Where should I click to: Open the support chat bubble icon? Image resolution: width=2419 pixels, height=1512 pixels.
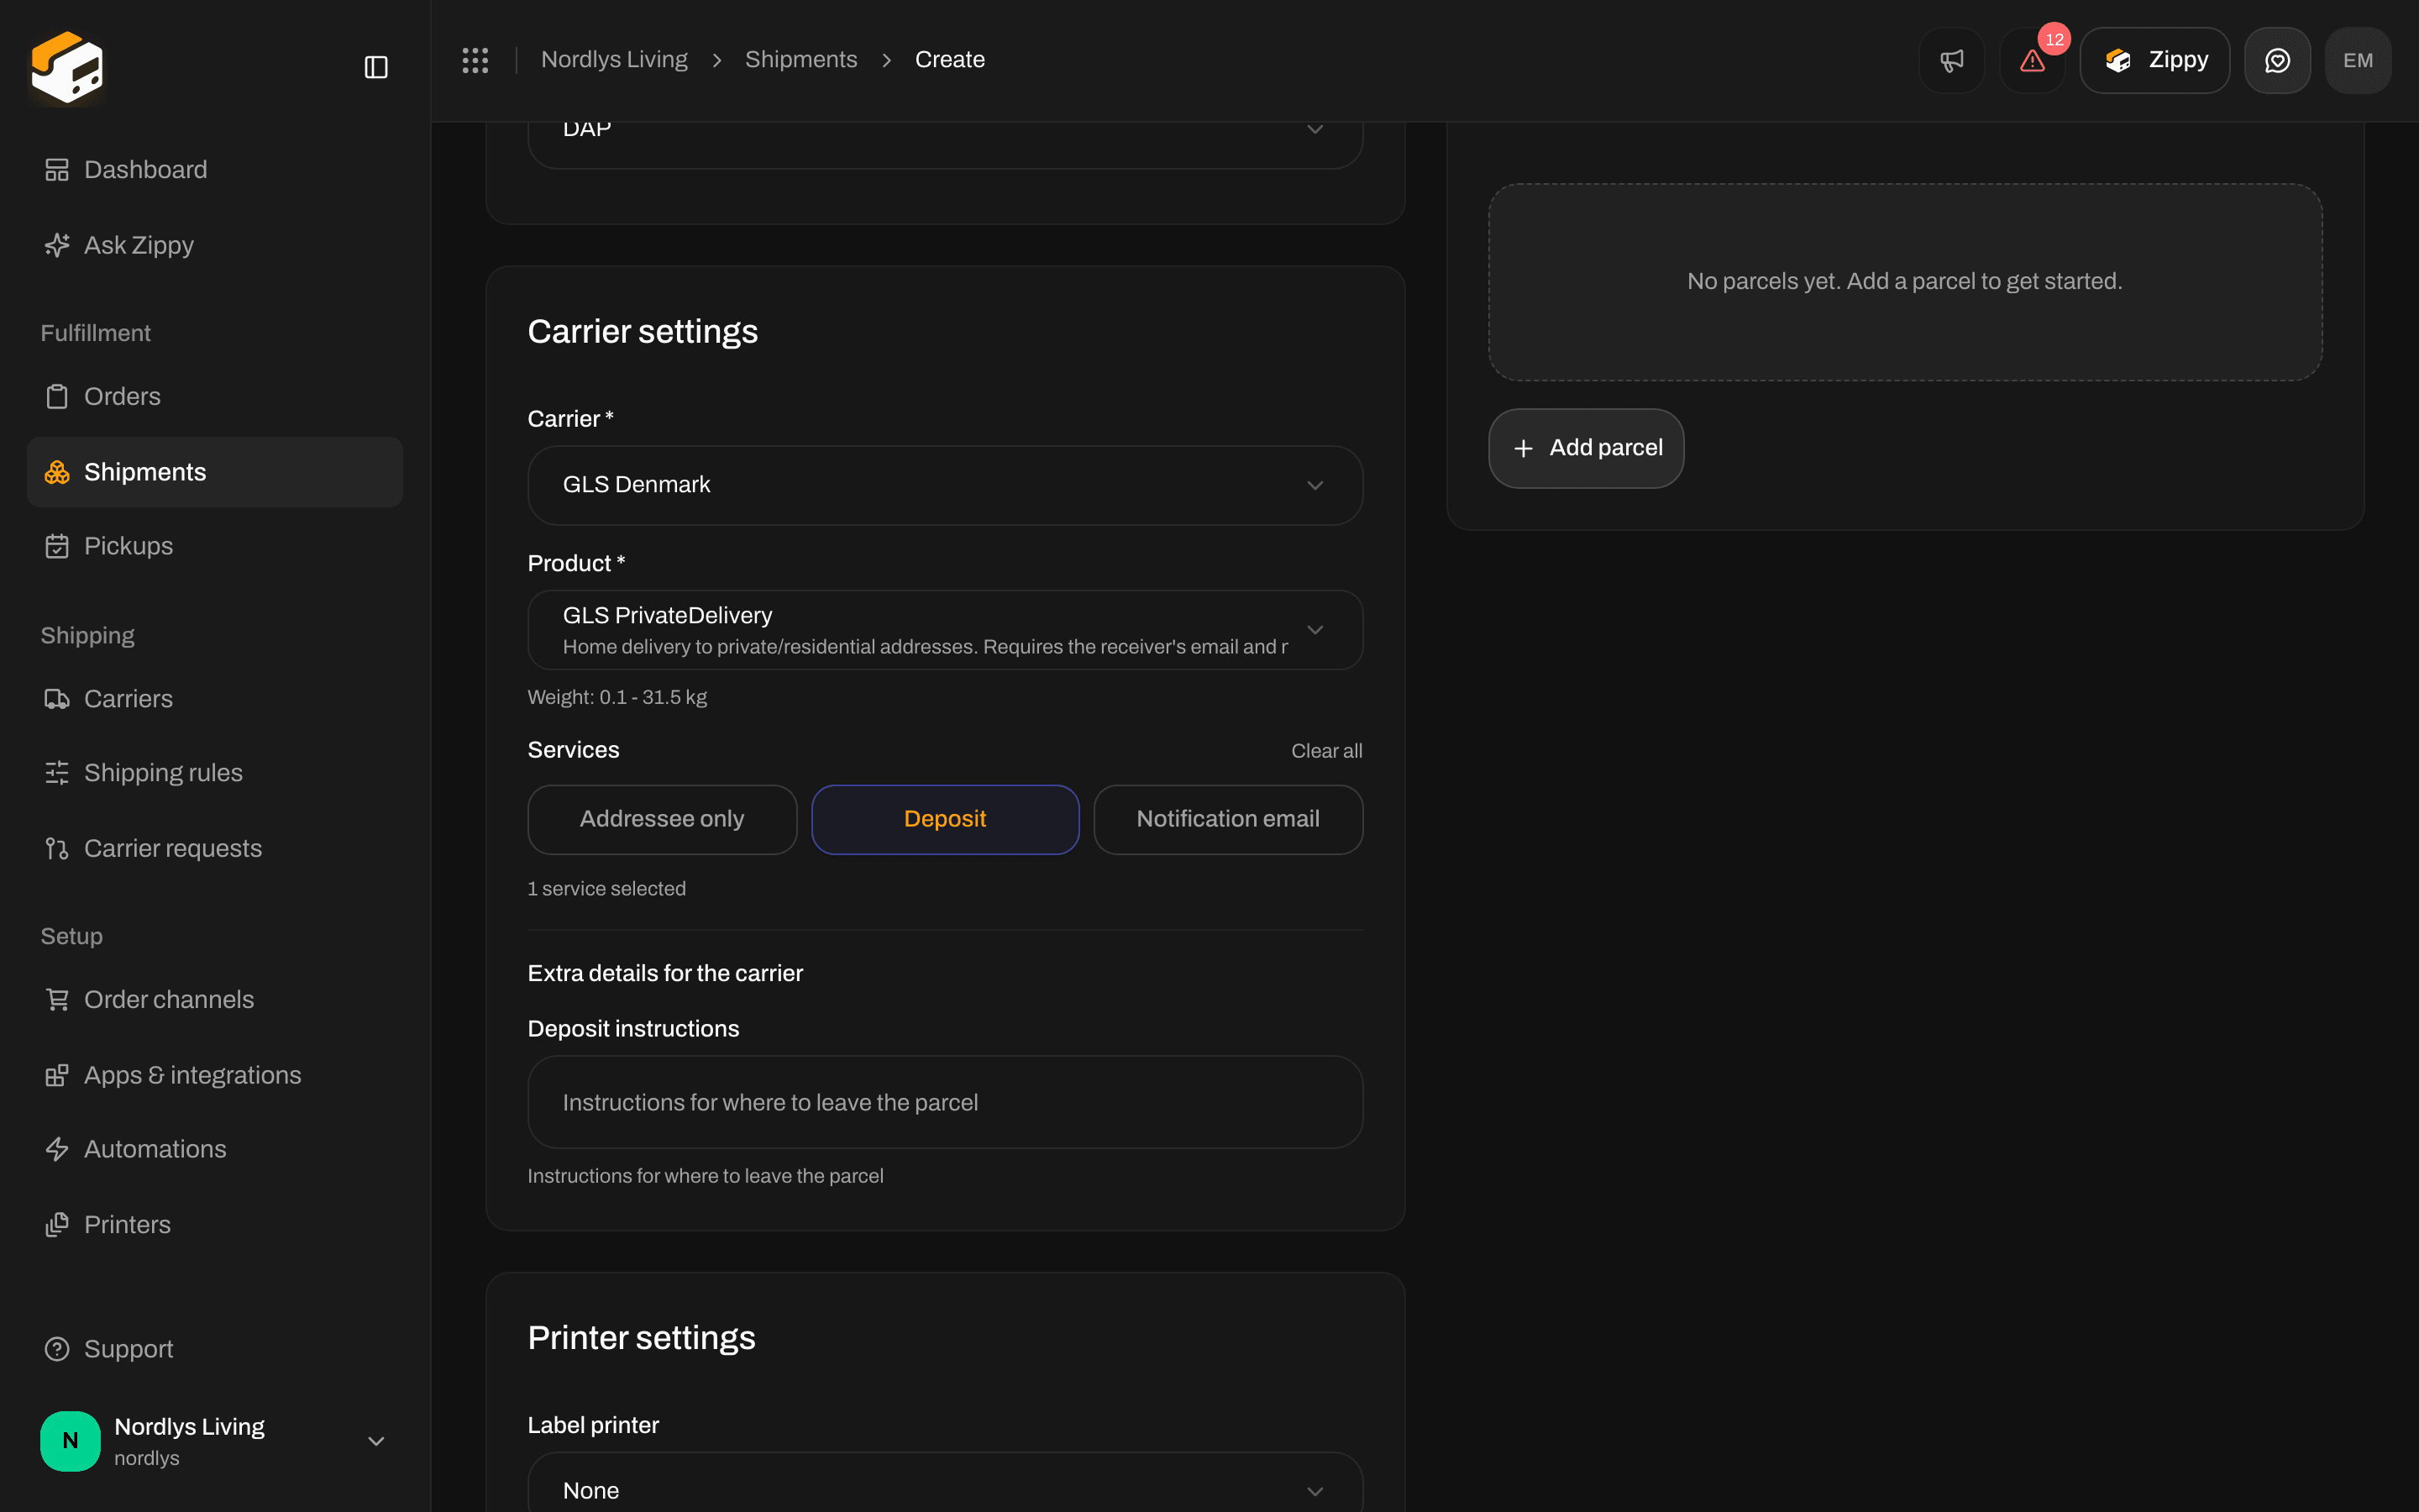2277,60
